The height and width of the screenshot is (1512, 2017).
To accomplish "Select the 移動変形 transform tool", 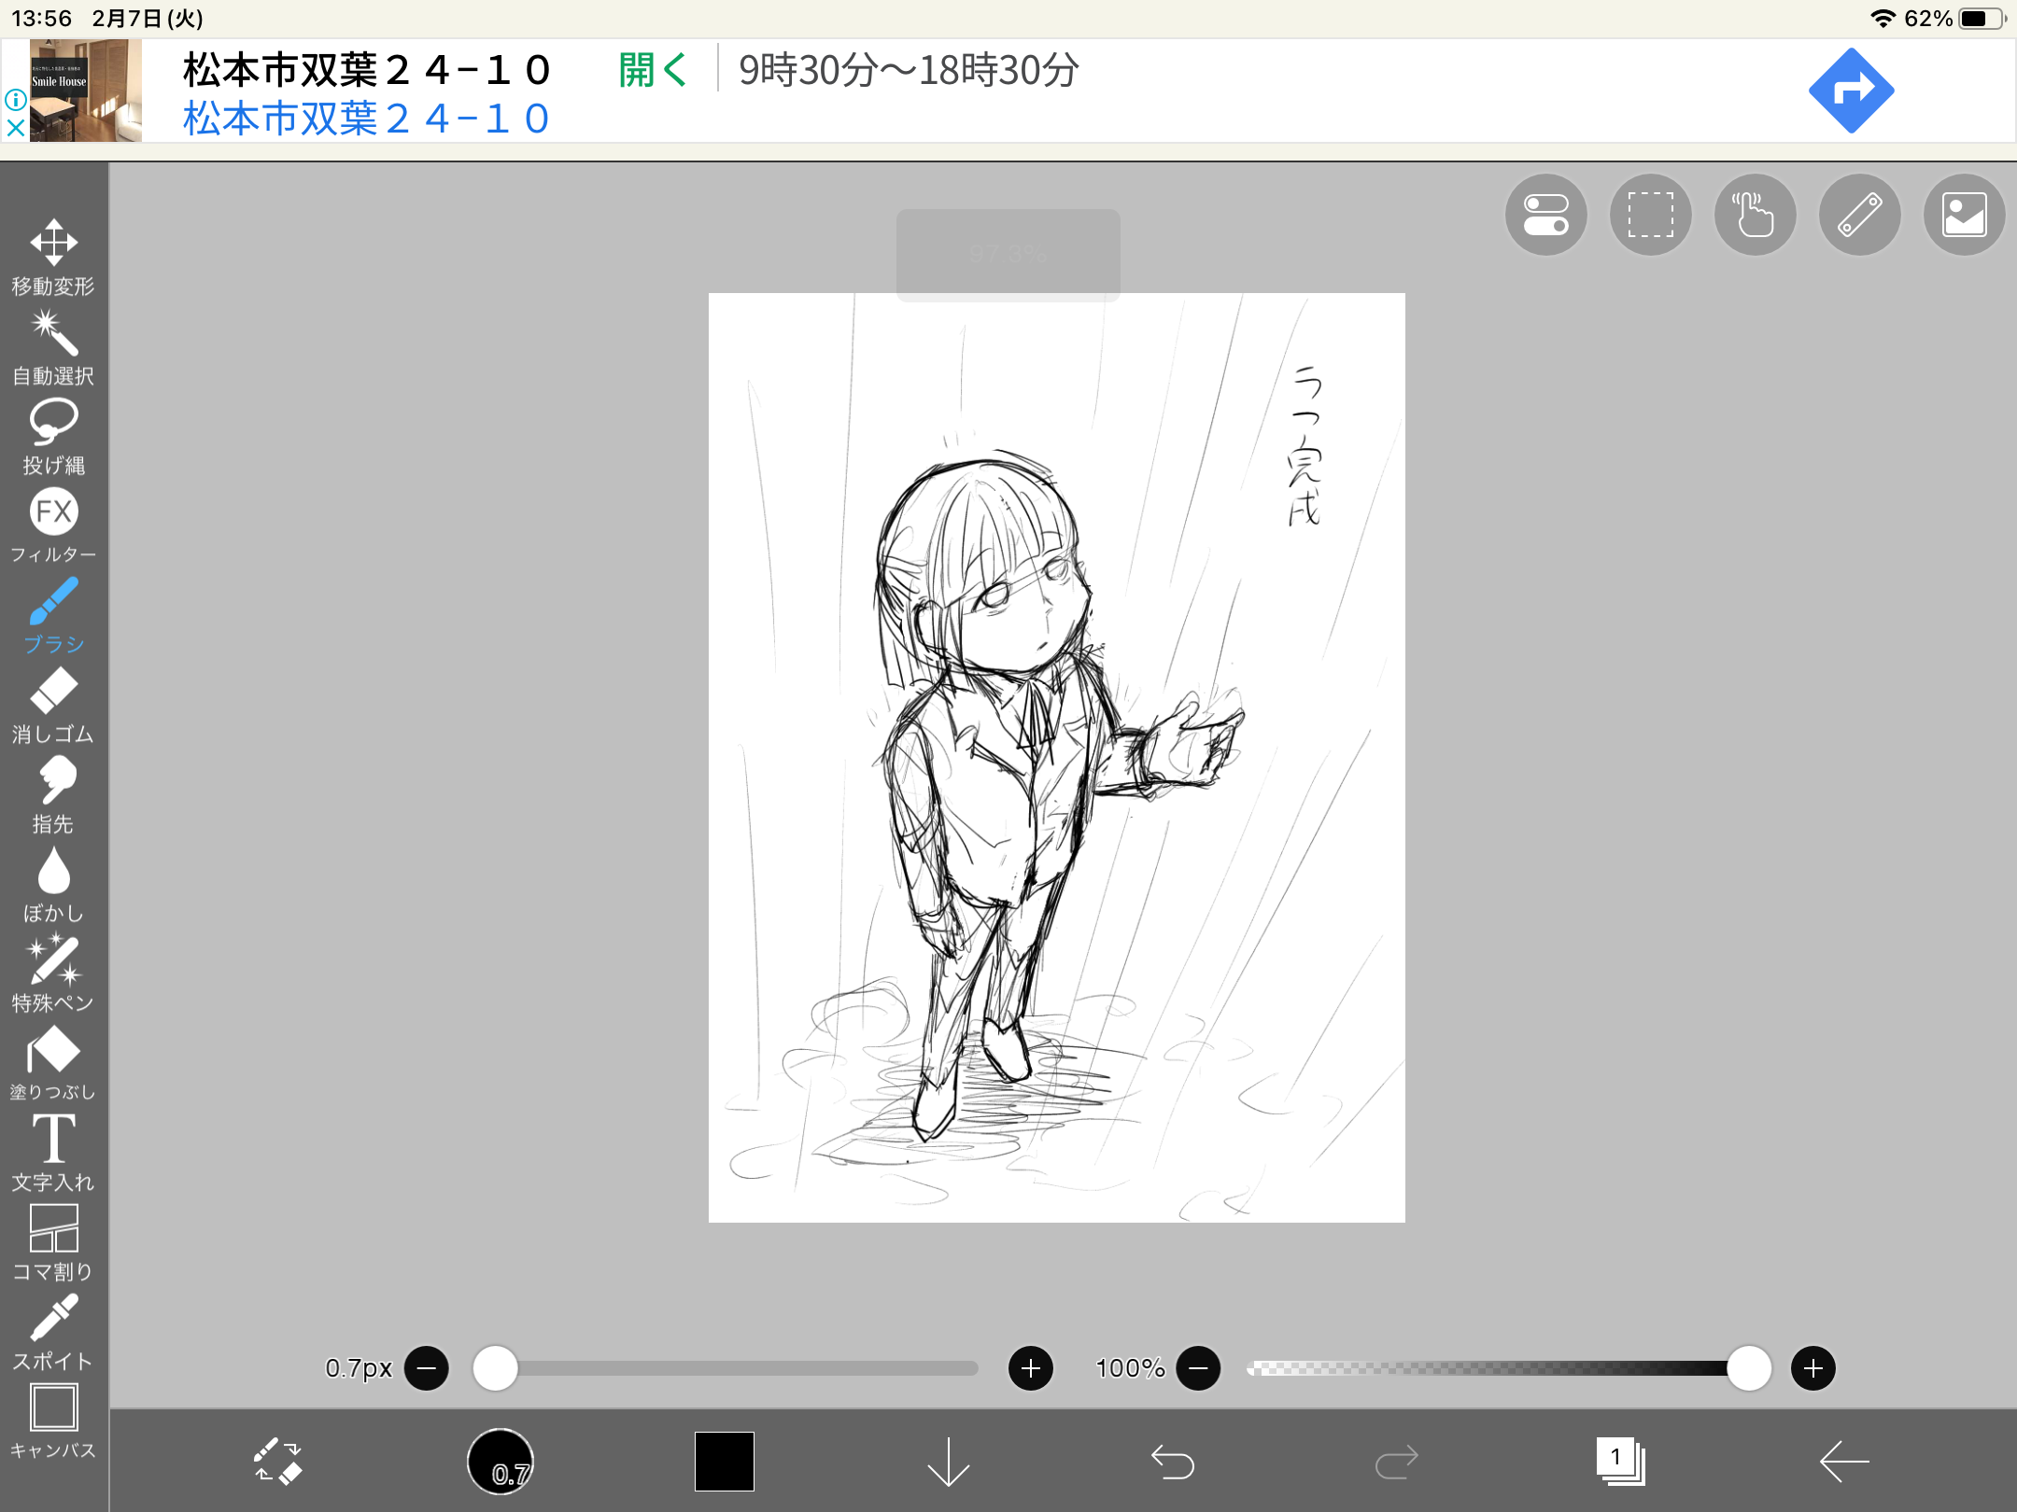I will [53, 257].
